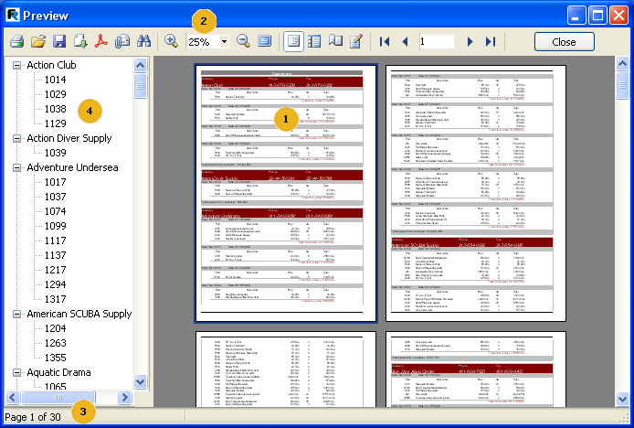Image resolution: width=634 pixels, height=428 pixels.
Task: Click the Print icon in toolbar
Action: 16,42
